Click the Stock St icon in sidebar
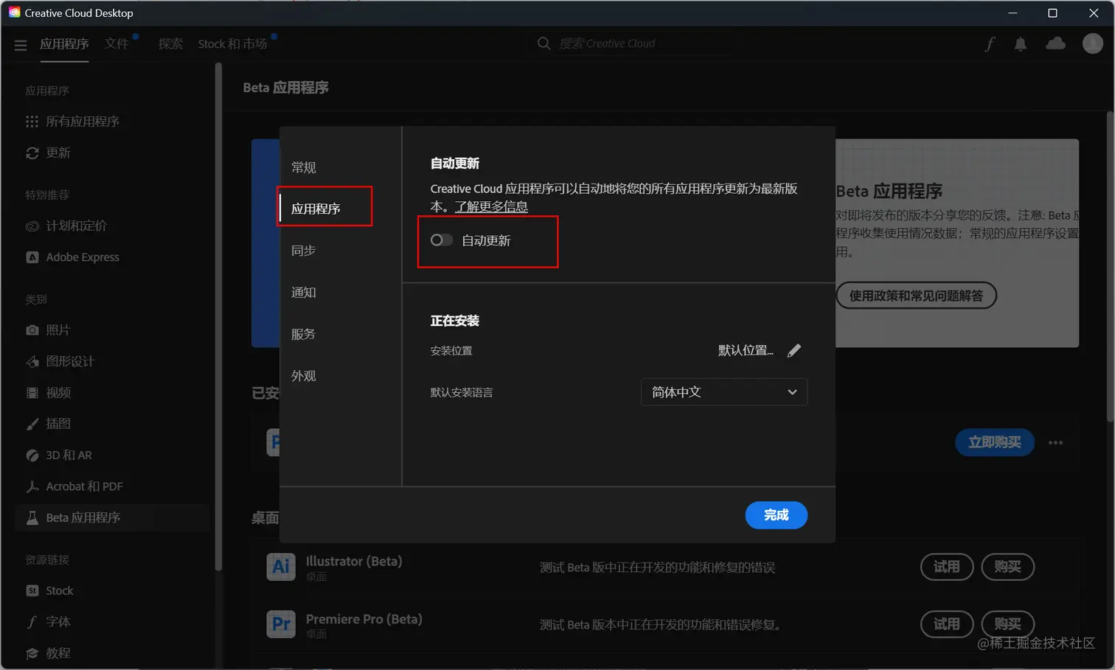The width and height of the screenshot is (1115, 670). 32,591
